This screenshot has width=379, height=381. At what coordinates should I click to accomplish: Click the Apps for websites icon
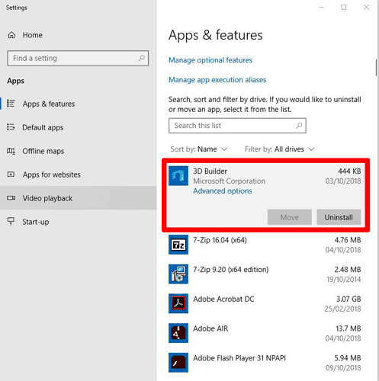click(x=11, y=174)
